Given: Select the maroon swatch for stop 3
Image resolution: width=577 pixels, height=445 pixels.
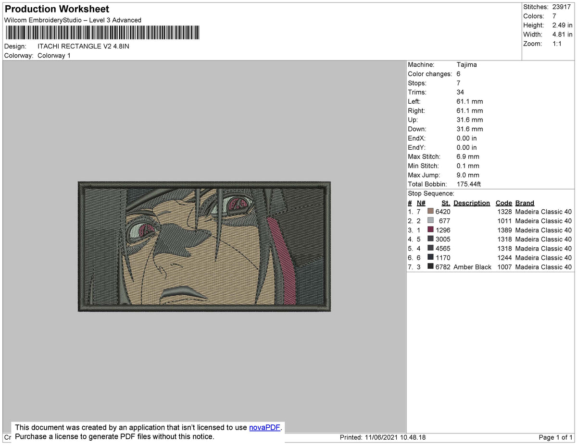Looking at the screenshot, I should tap(430, 230).
